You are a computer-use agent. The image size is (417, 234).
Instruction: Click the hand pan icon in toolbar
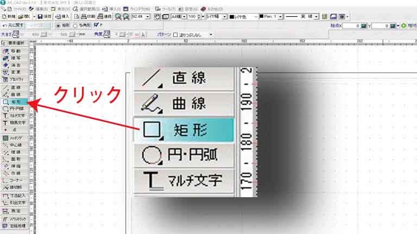pos(157,17)
